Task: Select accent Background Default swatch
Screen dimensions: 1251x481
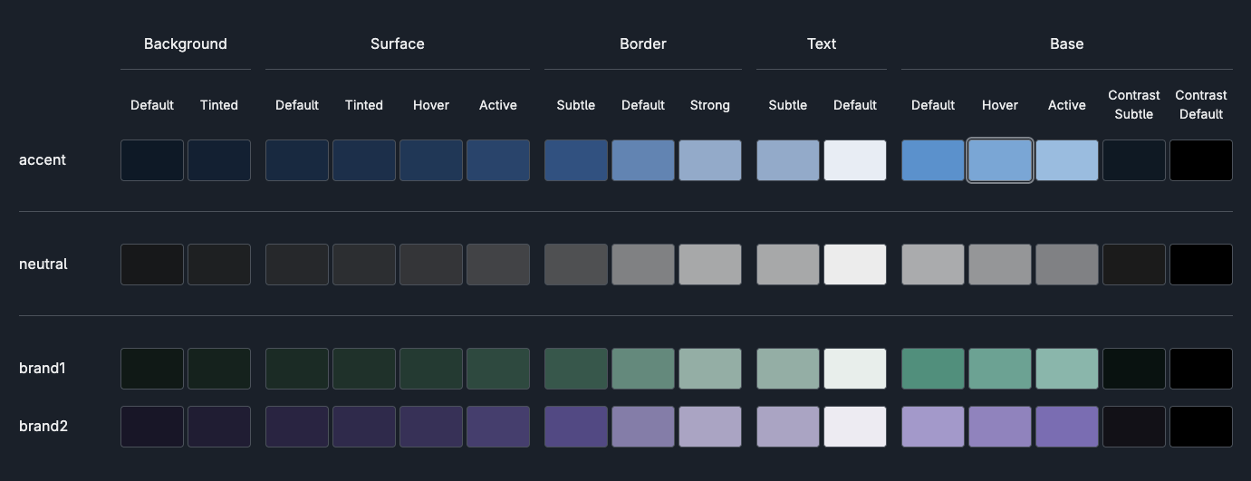Action: [x=152, y=160]
